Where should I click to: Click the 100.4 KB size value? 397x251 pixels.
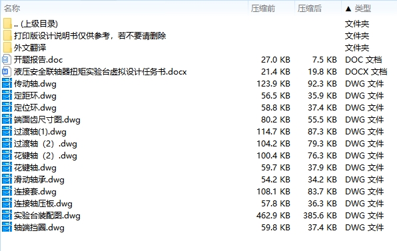273,156
